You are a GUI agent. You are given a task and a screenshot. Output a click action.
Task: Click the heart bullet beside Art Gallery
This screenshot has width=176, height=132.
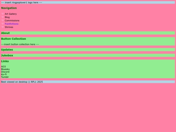3,14
